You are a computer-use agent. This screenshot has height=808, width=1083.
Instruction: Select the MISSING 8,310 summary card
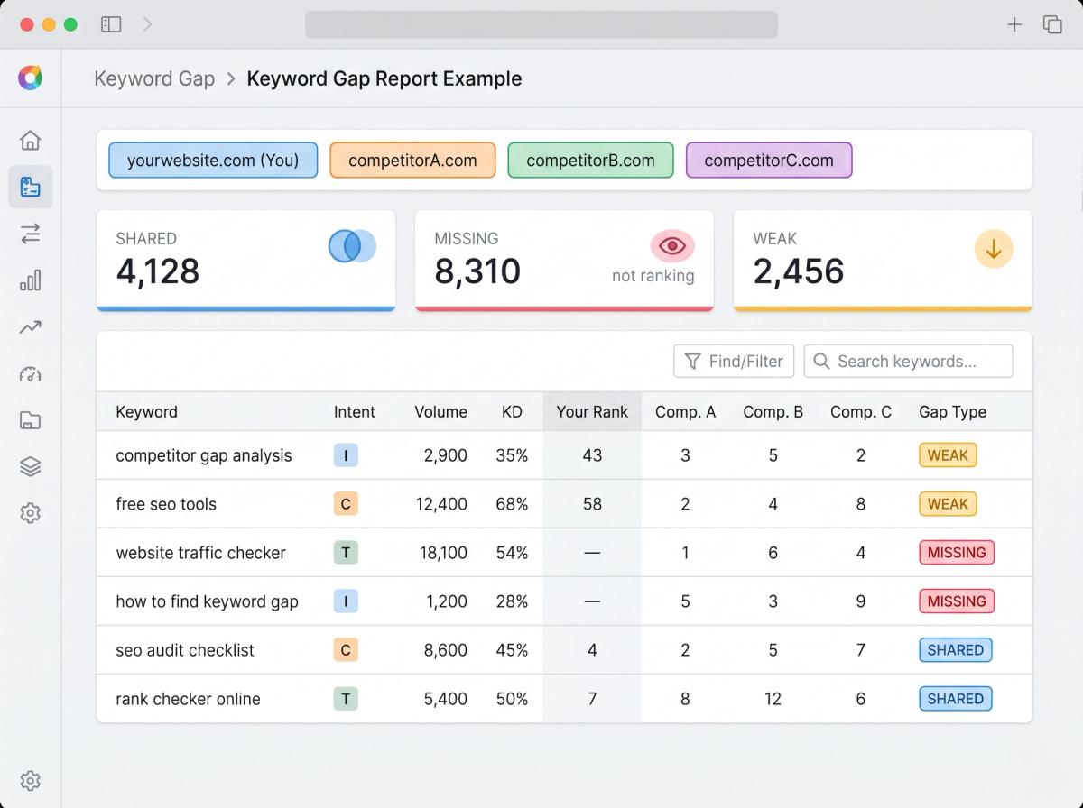(x=564, y=261)
